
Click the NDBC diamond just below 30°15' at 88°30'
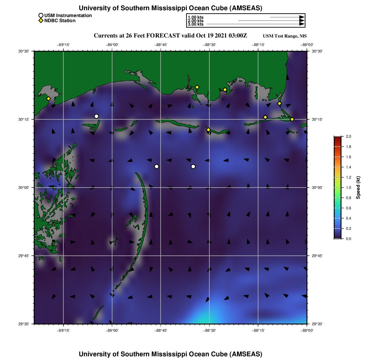[208, 130]
